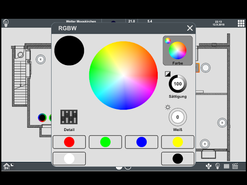Viewport: 247px width, 185px height.
Task: Click the Weiß dial showing 0
Action: click(178, 117)
